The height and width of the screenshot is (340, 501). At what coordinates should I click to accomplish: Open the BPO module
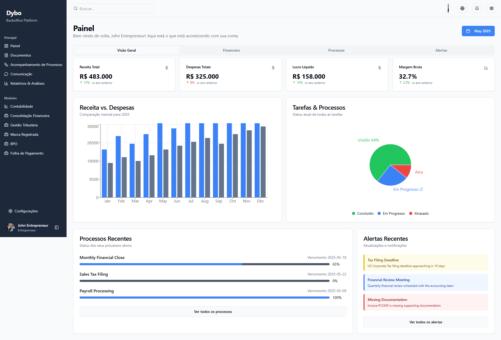33,144
